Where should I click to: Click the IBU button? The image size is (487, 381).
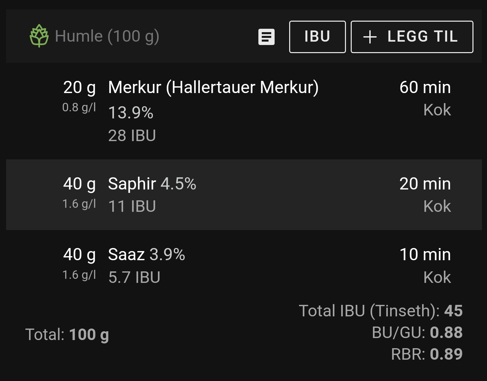pos(317,37)
